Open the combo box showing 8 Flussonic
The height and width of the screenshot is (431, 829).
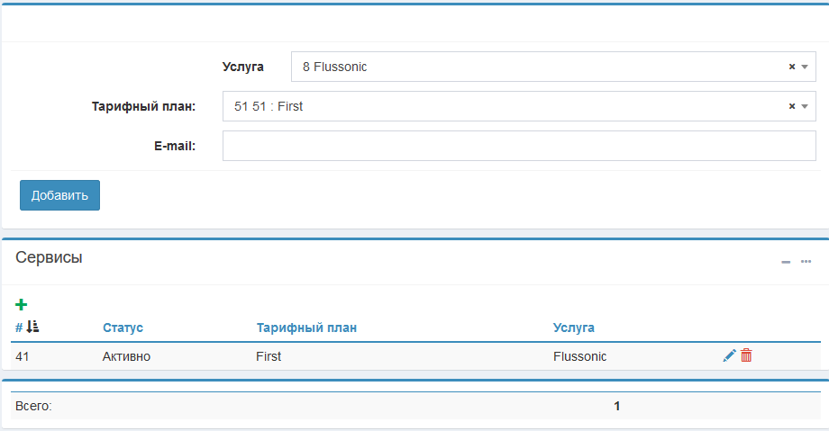(541, 67)
